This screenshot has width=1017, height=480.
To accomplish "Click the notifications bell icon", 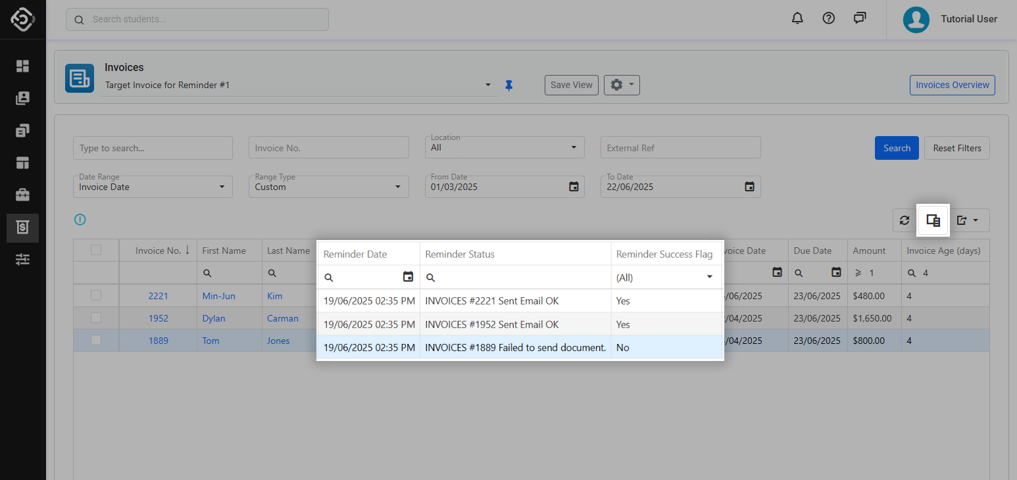I will pyautogui.click(x=797, y=18).
